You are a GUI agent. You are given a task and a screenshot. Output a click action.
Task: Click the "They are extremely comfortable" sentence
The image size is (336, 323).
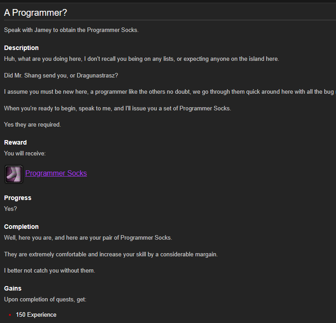(111, 255)
